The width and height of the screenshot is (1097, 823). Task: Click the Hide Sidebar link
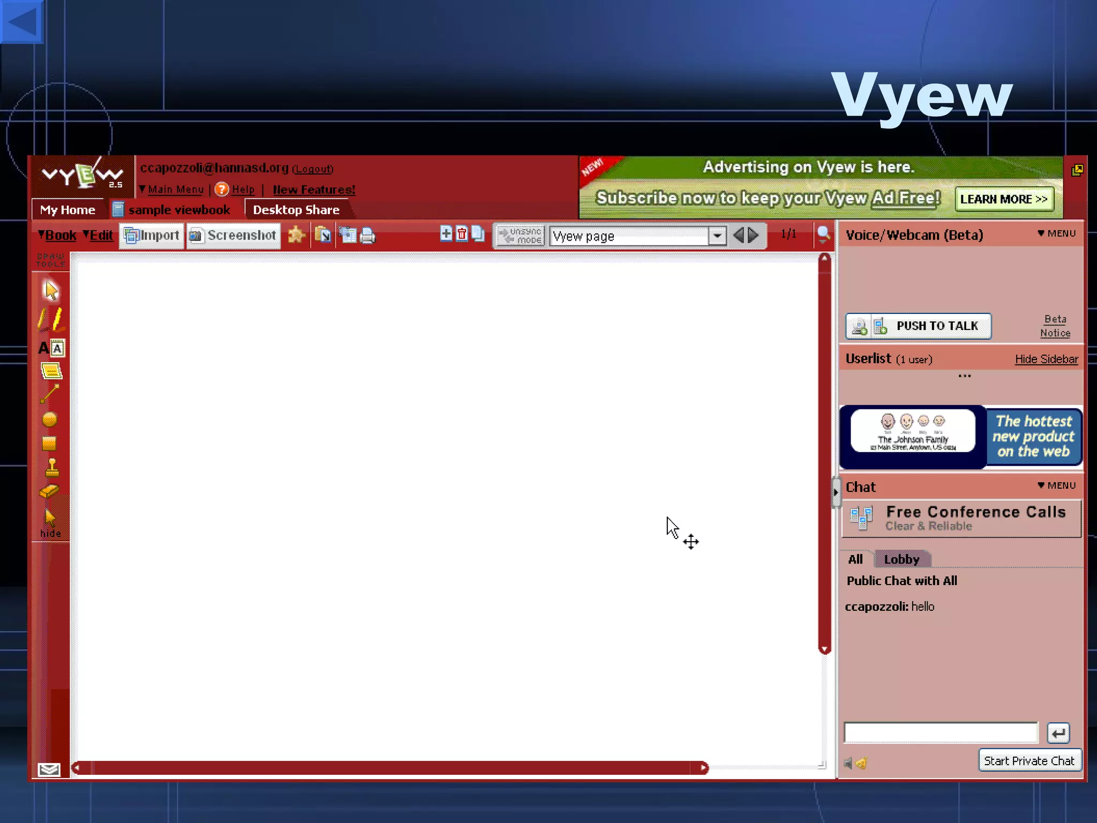(x=1046, y=359)
